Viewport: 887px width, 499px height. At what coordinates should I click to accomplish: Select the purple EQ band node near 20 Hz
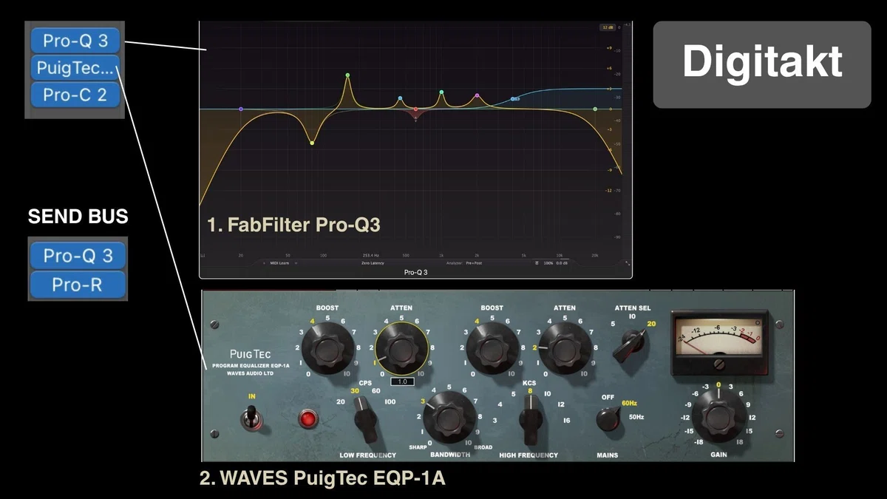click(241, 109)
